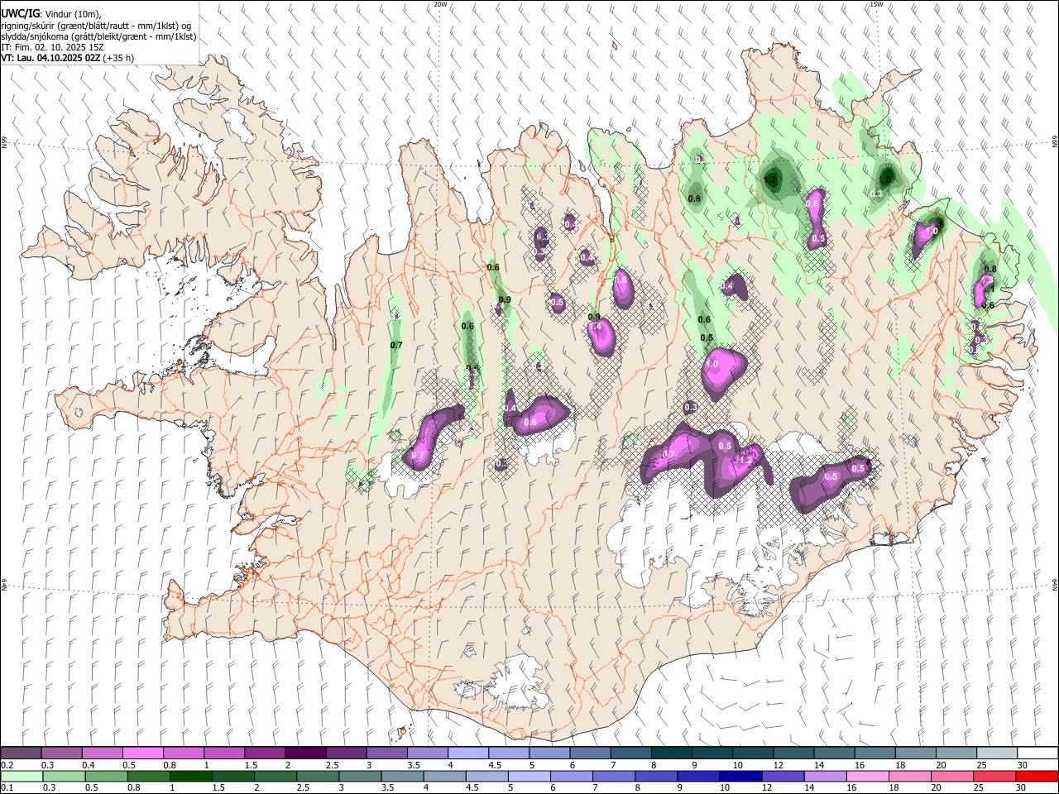This screenshot has width=1059, height=794.
Task: Click the grey-blue 4–4.5 swatch in bottom legend
Action: (x=445, y=776)
